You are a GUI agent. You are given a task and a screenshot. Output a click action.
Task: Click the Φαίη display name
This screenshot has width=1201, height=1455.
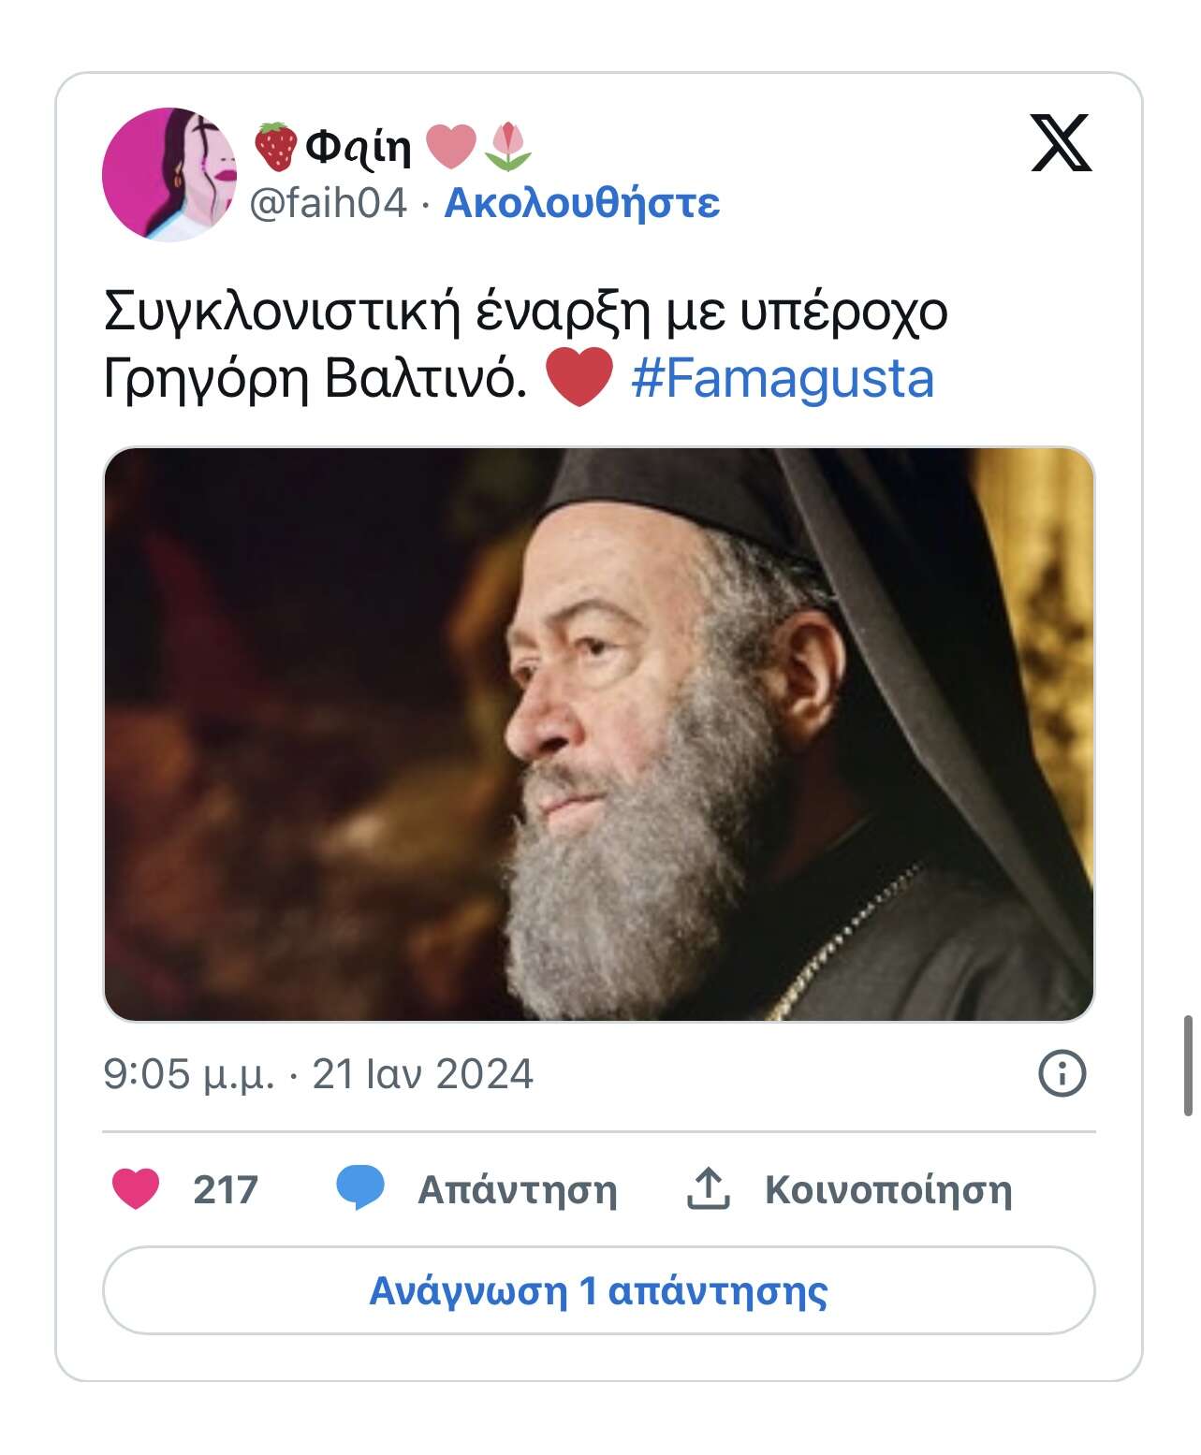point(359,146)
